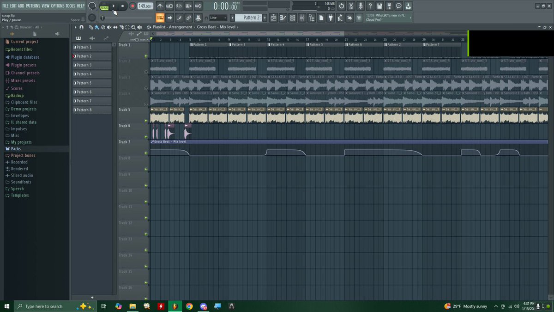Select the Delete tool in Playlist toolbar
This screenshot has width=554, height=312.
pyautogui.click(x=102, y=27)
